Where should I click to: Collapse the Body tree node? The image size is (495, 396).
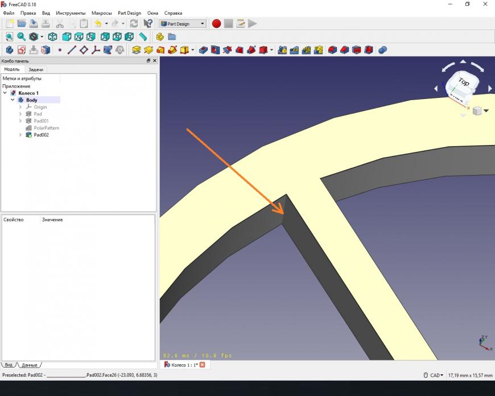(x=13, y=100)
